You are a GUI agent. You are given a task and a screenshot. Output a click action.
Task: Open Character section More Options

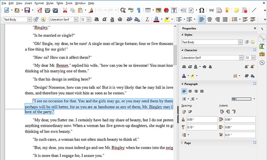[x=254, y=50]
